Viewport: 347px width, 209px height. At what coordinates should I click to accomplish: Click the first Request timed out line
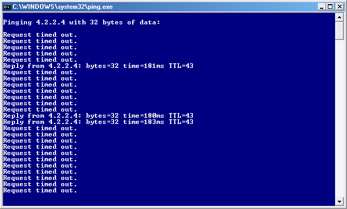40,35
